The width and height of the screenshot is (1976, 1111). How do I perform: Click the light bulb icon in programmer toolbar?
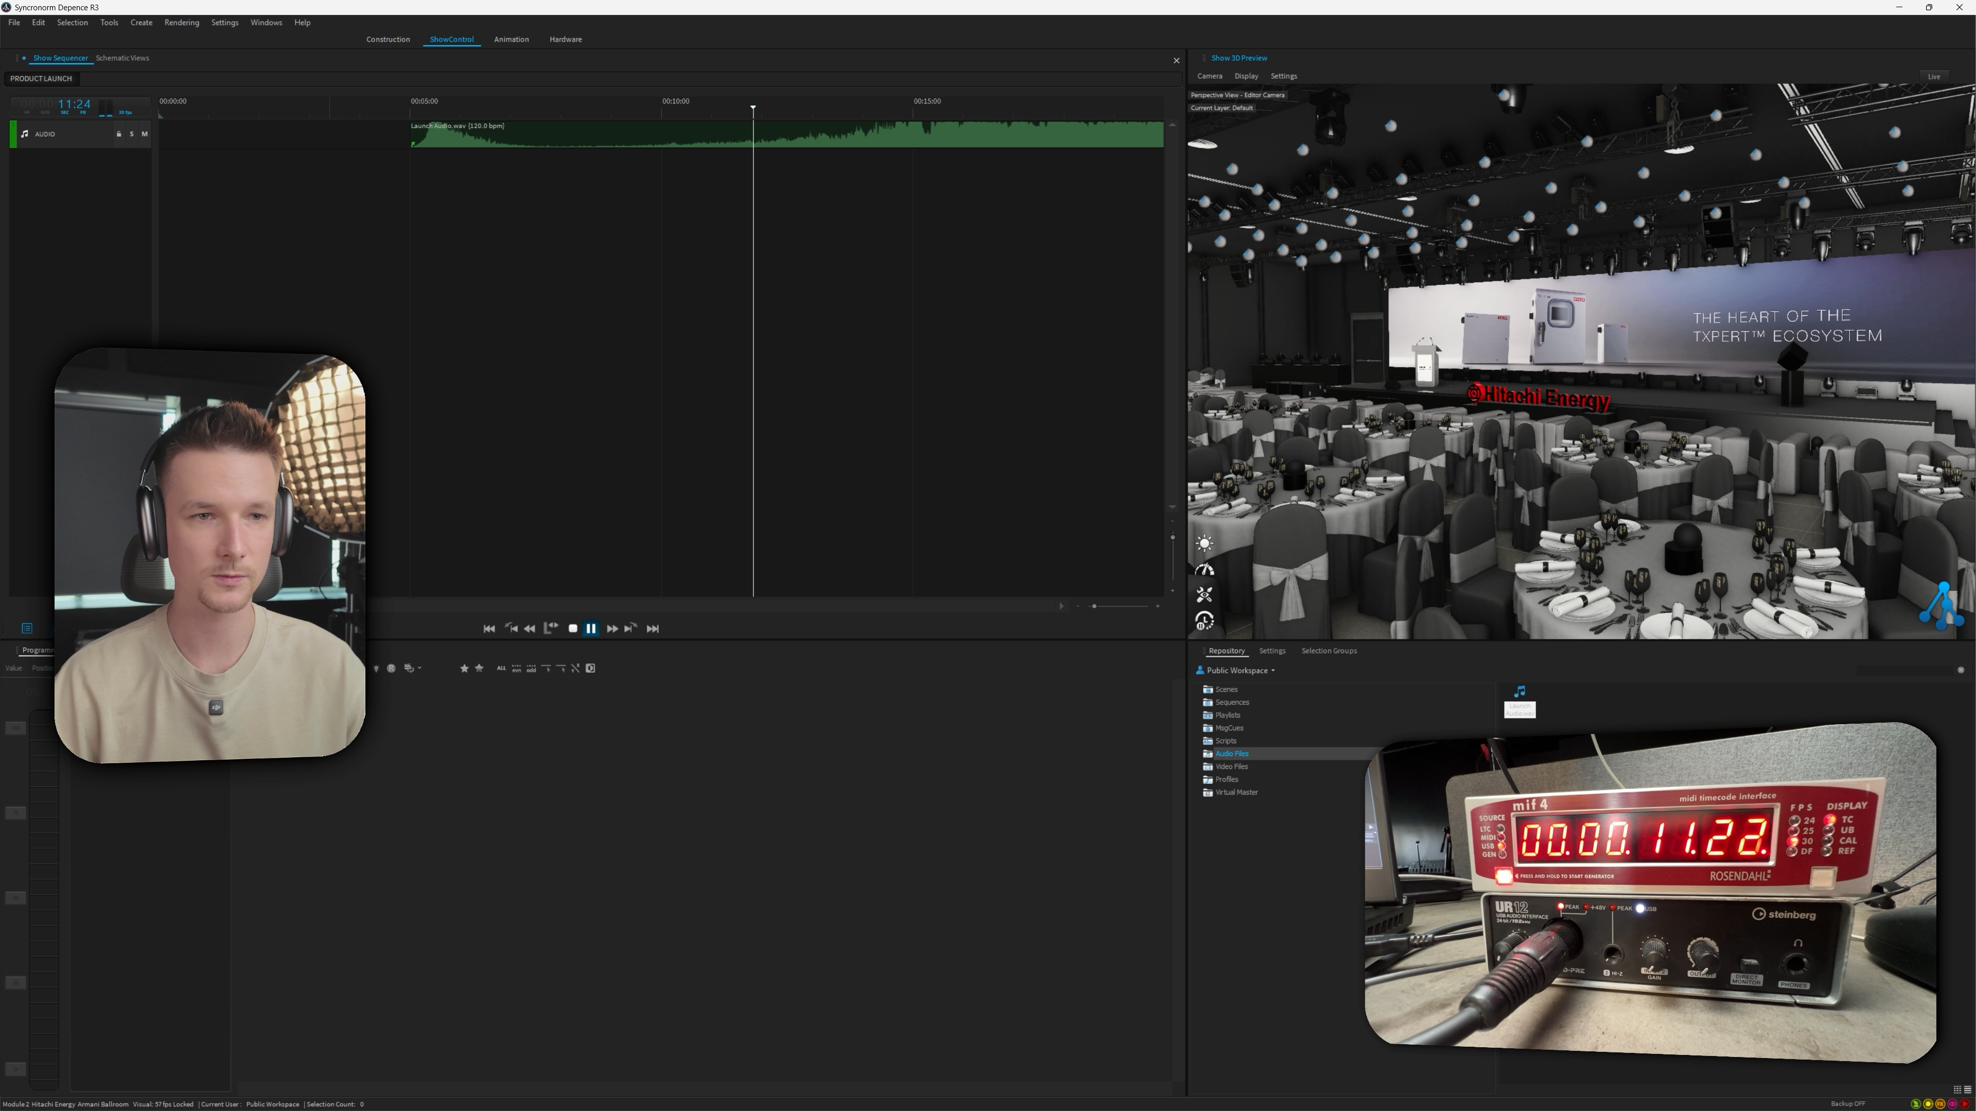[376, 669]
